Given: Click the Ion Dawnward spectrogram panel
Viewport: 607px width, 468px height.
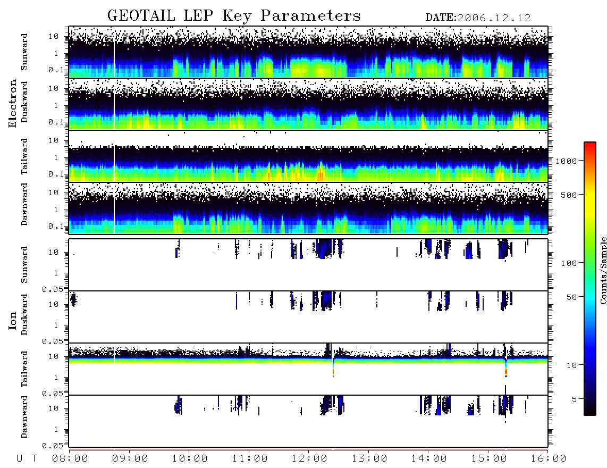Looking at the screenshot, I should tap(308, 421).
